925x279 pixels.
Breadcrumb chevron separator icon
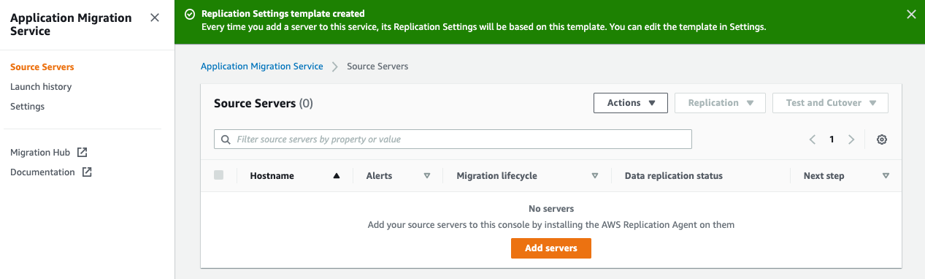(x=335, y=66)
